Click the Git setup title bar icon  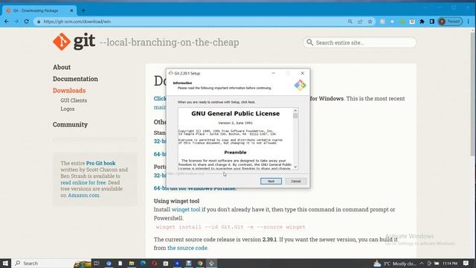[x=171, y=73]
